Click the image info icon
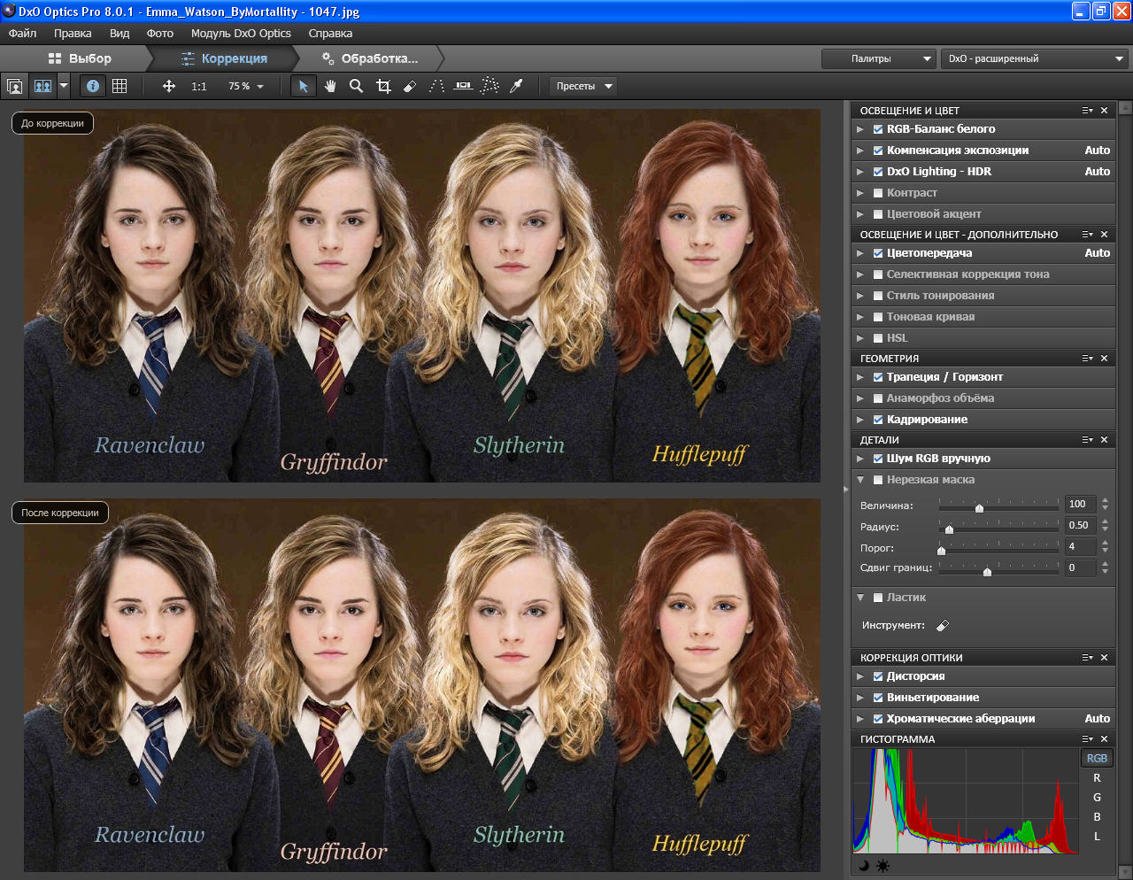 pos(93,86)
